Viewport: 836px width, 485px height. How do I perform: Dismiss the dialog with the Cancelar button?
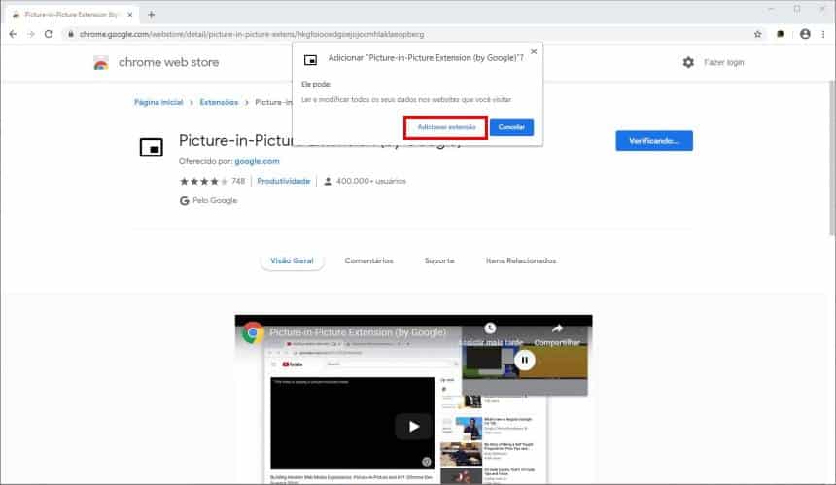[x=511, y=127]
